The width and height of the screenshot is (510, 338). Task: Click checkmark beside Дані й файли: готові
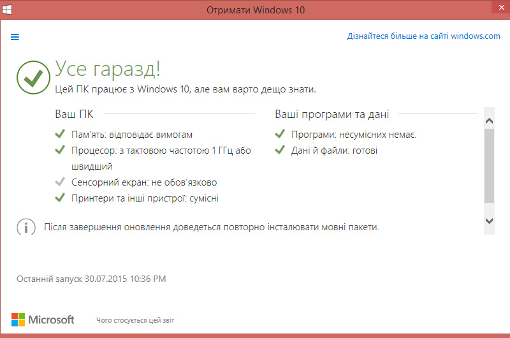[280, 150]
